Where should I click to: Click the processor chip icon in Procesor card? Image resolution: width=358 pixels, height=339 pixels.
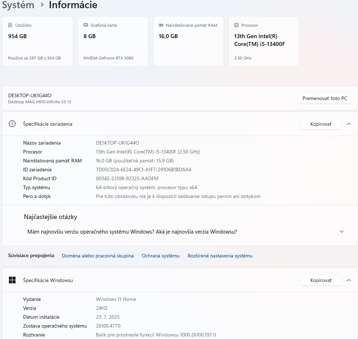click(236, 25)
